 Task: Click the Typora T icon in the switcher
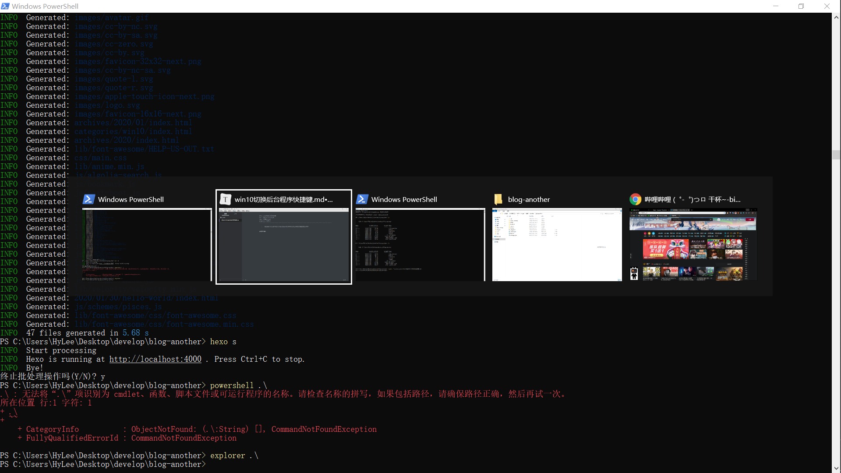click(225, 199)
